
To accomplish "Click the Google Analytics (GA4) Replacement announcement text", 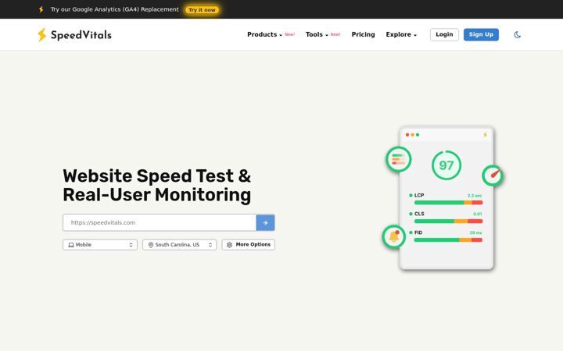I will point(114,9).
